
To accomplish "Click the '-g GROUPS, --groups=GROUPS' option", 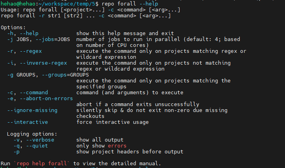I will (x=48, y=75).
